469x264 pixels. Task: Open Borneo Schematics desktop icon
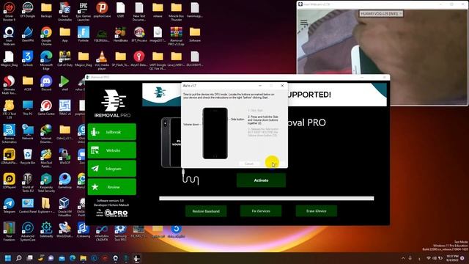pos(9,133)
